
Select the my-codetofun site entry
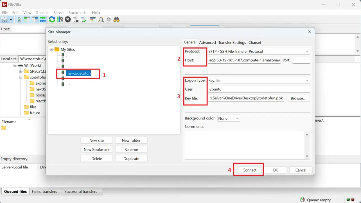[78, 73]
